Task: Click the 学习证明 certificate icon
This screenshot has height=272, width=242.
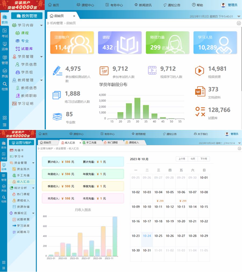Action: pos(14,104)
